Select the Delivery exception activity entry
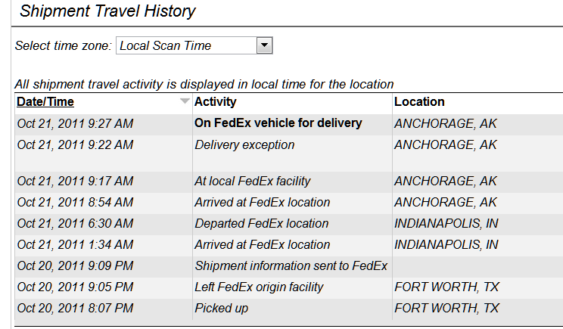The height and width of the screenshot is (329, 563). tap(244, 145)
